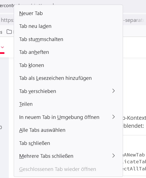The width and height of the screenshot is (146, 178).
Task: Select Neuer Tab menu entry
Action: tap(68, 13)
